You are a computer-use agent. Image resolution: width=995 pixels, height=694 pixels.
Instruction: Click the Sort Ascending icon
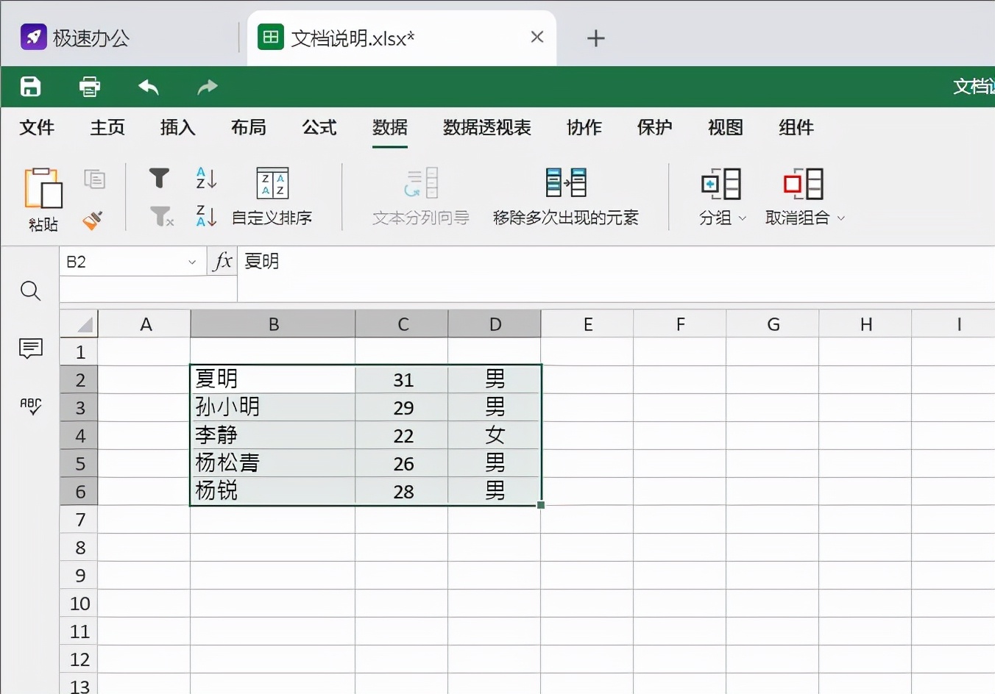point(206,178)
